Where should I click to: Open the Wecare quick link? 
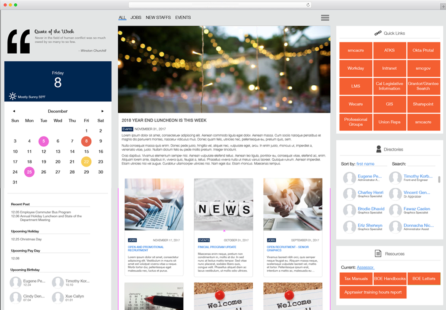[x=356, y=104]
